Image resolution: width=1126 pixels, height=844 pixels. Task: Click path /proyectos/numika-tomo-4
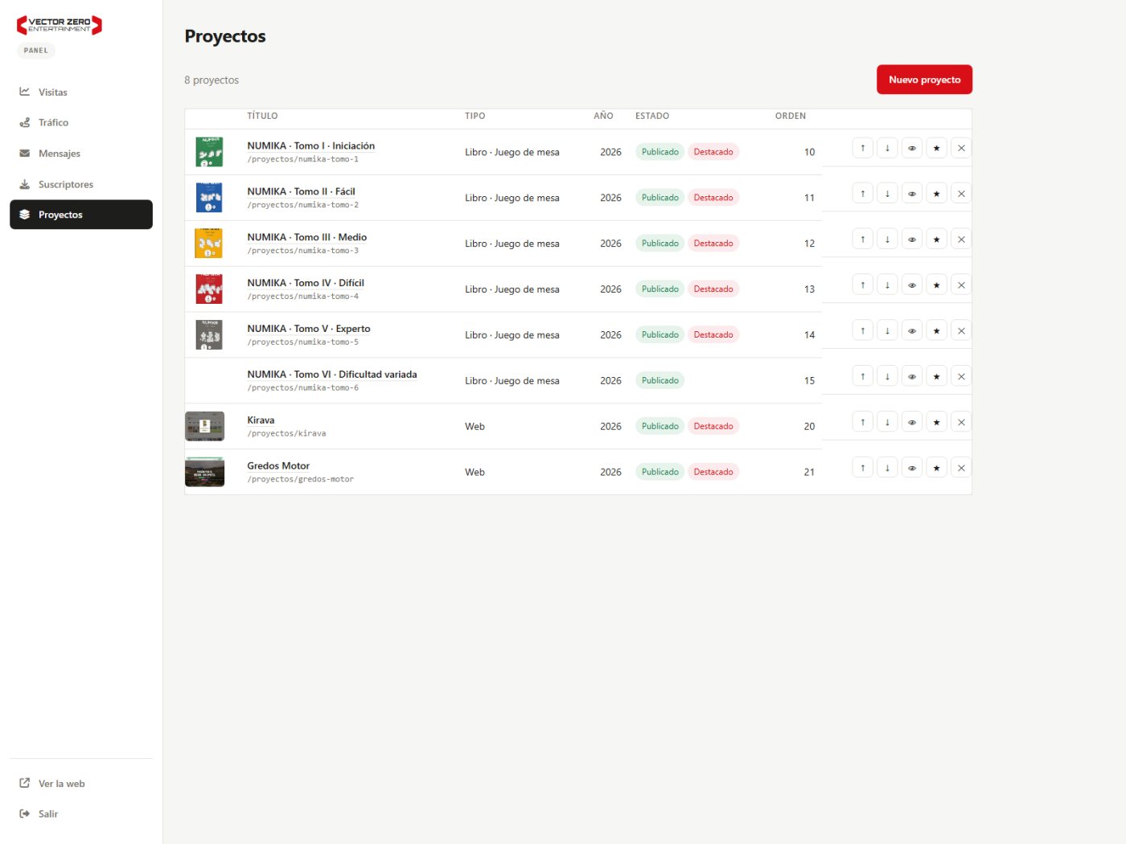tap(303, 297)
